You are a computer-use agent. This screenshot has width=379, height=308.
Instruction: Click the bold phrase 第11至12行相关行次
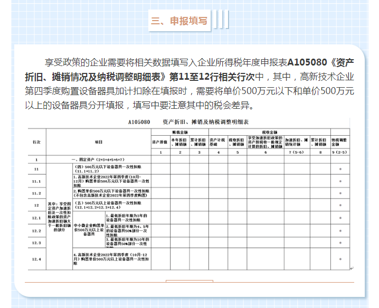coord(212,77)
